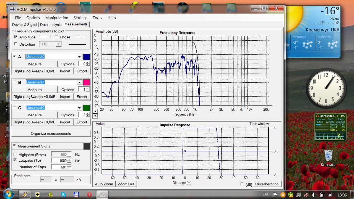Click the Reverberation button
The width and height of the screenshot is (354, 199).
267,184
